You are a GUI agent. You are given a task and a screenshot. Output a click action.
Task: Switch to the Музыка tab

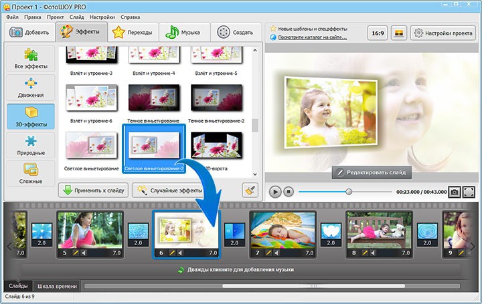(185, 32)
